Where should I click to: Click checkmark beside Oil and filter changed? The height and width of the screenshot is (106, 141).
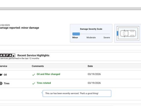(x=34, y=75)
